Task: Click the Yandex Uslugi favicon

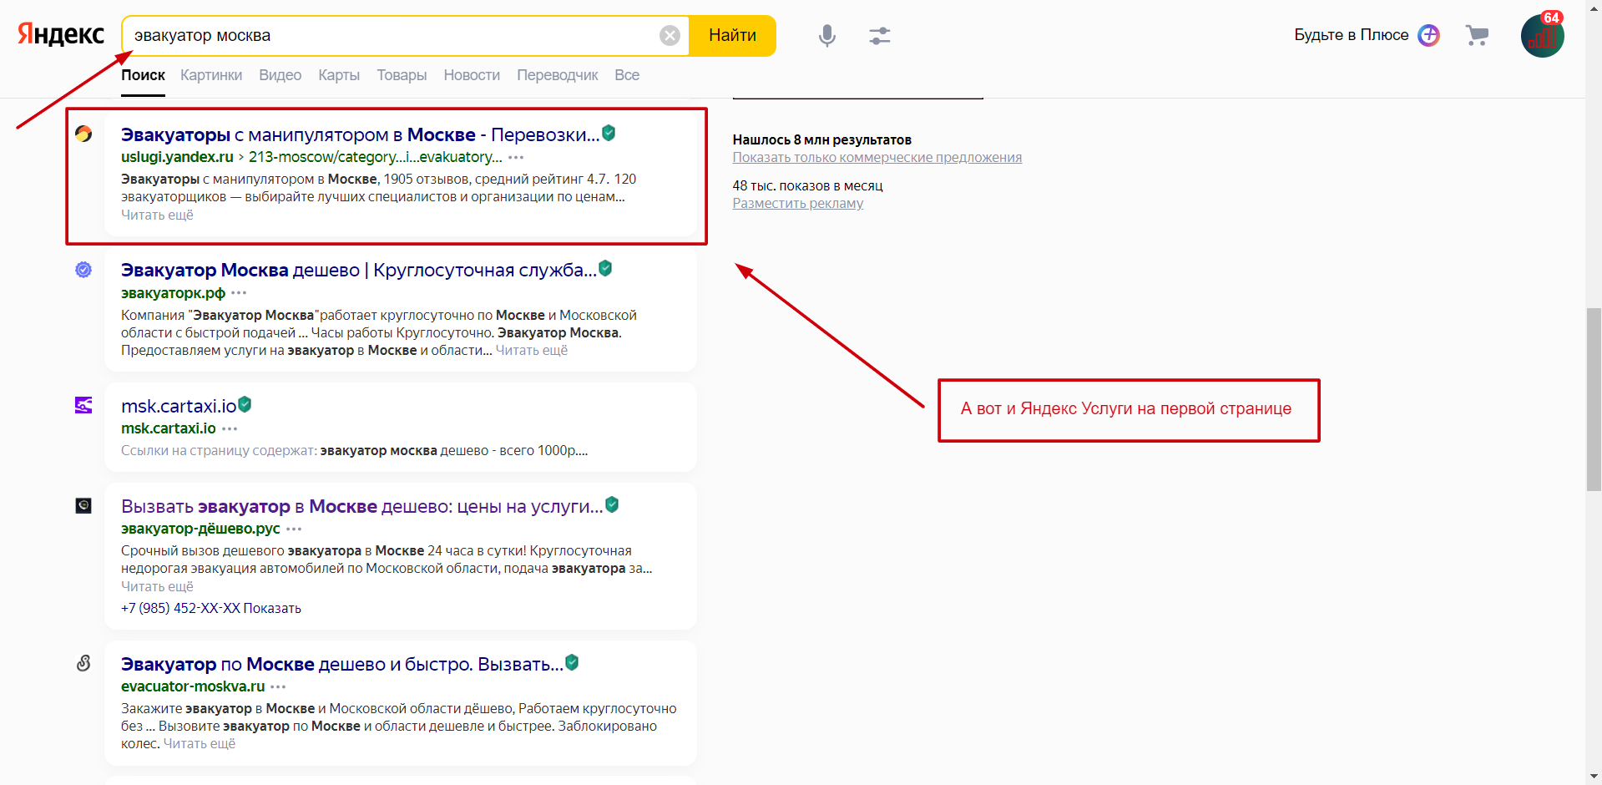Action: 83,134
